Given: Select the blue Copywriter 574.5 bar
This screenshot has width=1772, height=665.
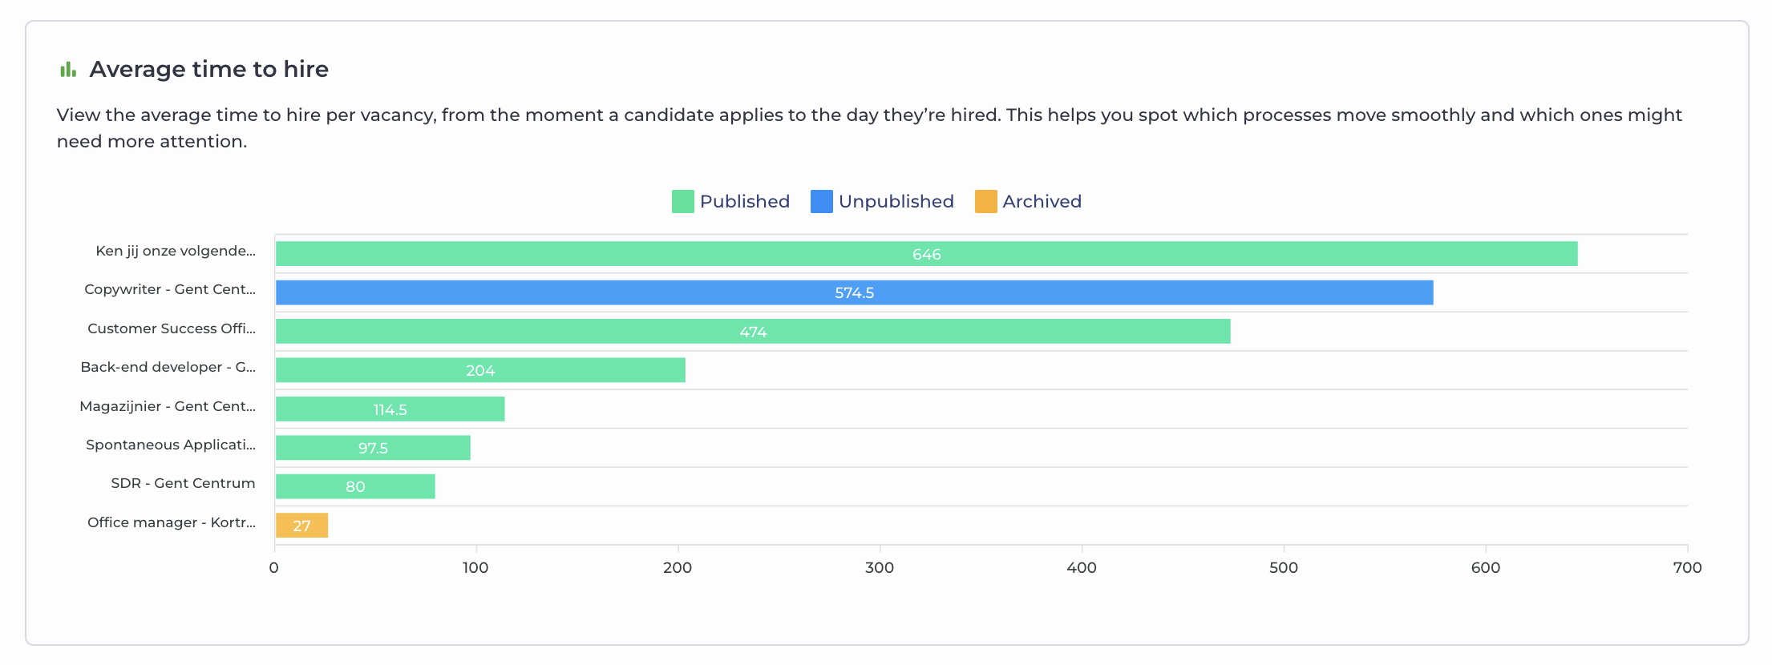Looking at the screenshot, I should 854,292.
